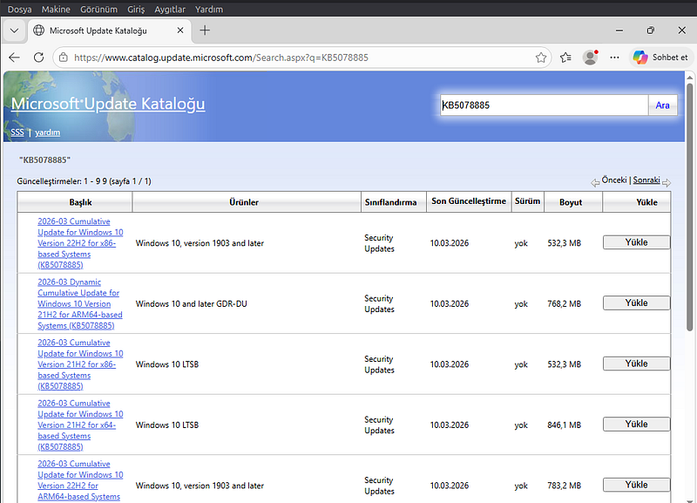Click the Microsoft Update Kataloğu title link
The image size is (697, 503).
point(108,104)
